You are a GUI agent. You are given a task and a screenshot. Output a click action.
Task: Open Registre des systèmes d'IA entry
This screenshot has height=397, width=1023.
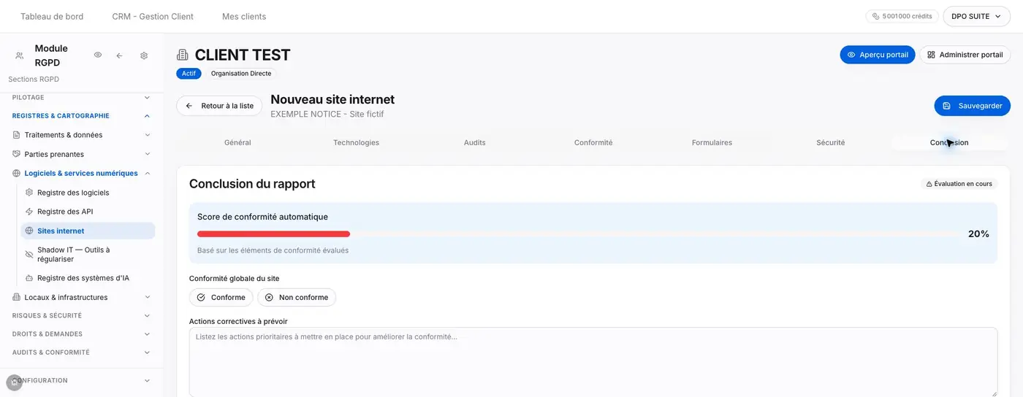coord(88,278)
